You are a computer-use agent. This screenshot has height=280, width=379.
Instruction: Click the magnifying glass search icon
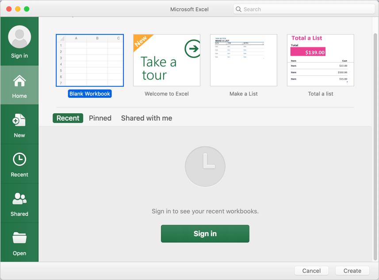[239, 9]
